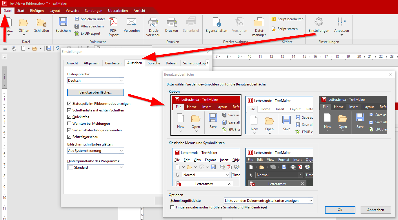The height and width of the screenshot is (220, 398).
Task: Expand the open-folder dropdown arrow in quick toolbar
Action: (x=41, y=49)
